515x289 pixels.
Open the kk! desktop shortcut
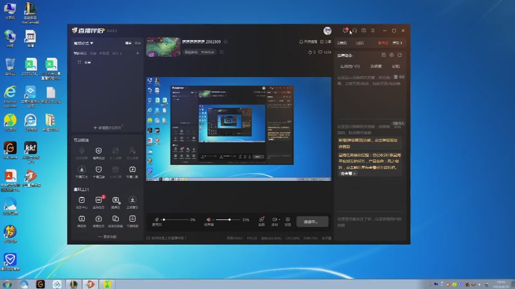[30, 152]
